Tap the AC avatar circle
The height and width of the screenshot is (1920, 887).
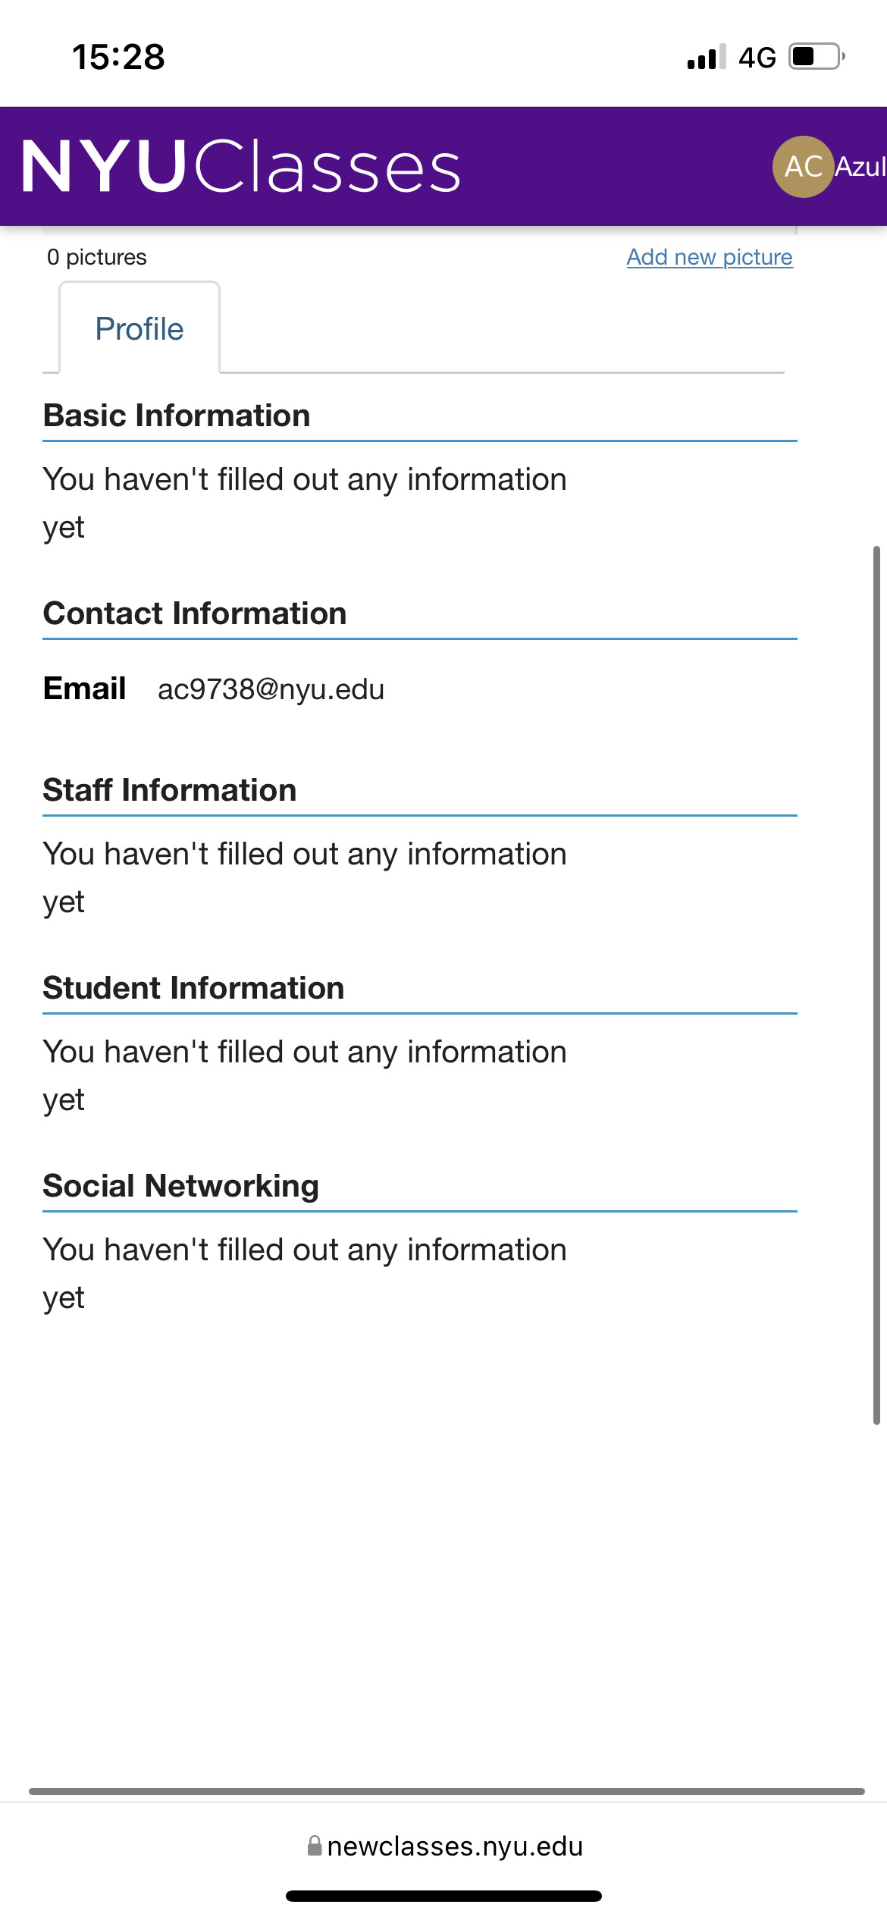803,167
